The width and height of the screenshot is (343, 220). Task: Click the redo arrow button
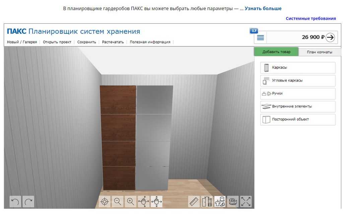[x=28, y=202]
